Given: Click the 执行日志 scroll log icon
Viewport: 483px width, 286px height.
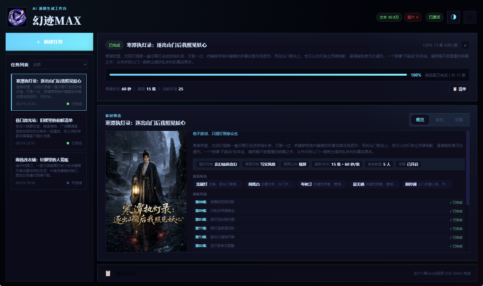Looking at the screenshot, I should [108, 273].
